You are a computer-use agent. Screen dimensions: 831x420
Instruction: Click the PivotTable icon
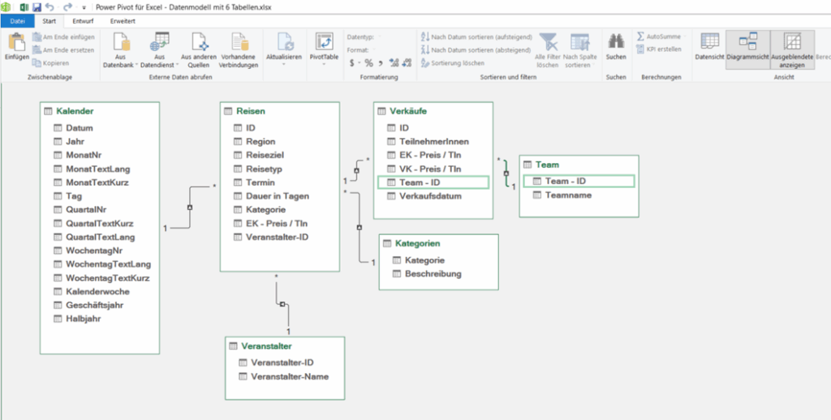click(x=324, y=42)
